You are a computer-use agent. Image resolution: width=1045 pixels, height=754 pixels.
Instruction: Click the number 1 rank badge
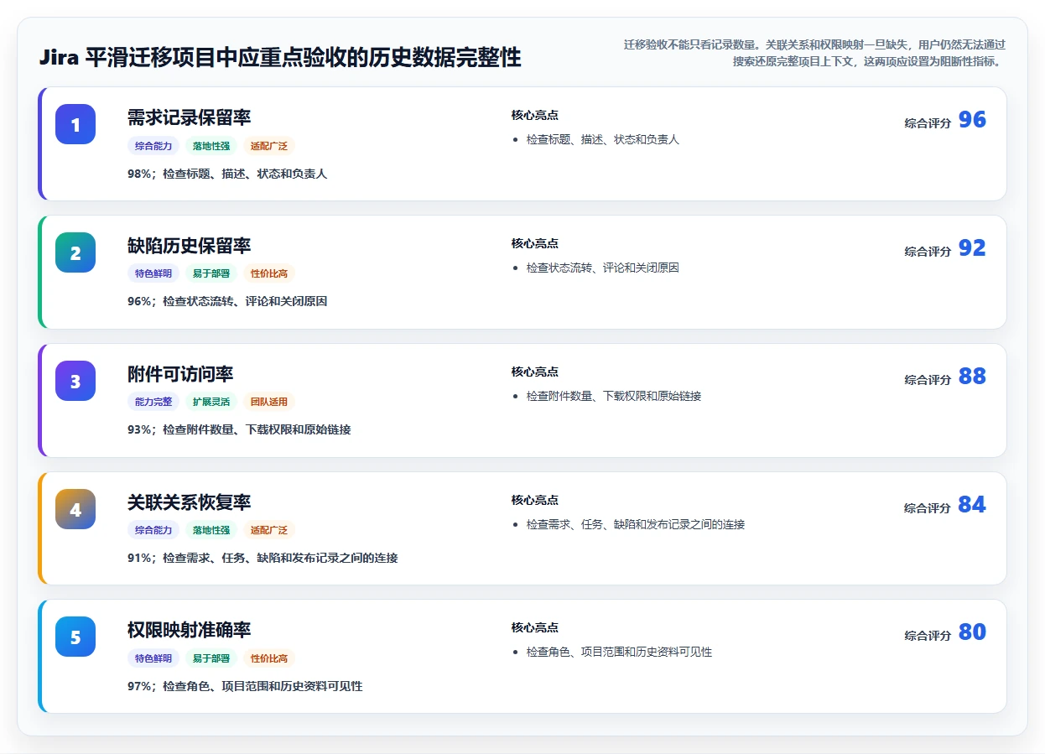point(75,124)
